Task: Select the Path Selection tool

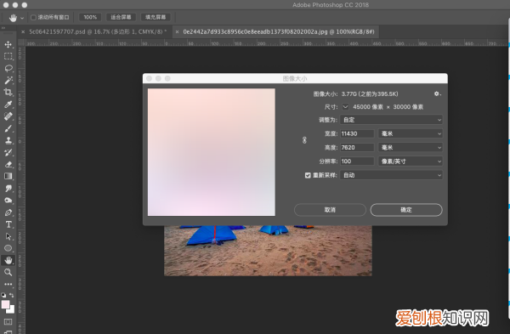Action: (8, 236)
